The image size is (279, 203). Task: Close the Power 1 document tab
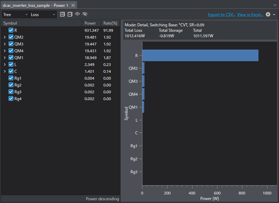click(x=73, y=5)
